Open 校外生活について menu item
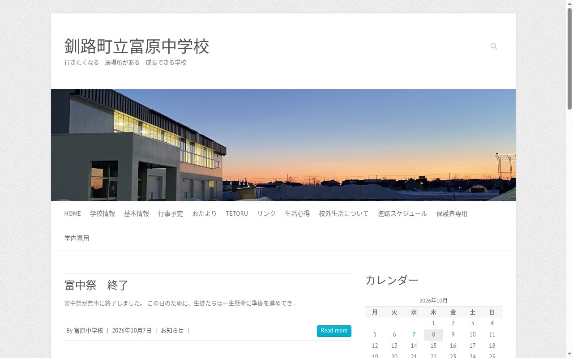This screenshot has height=358, width=573. [x=344, y=214]
